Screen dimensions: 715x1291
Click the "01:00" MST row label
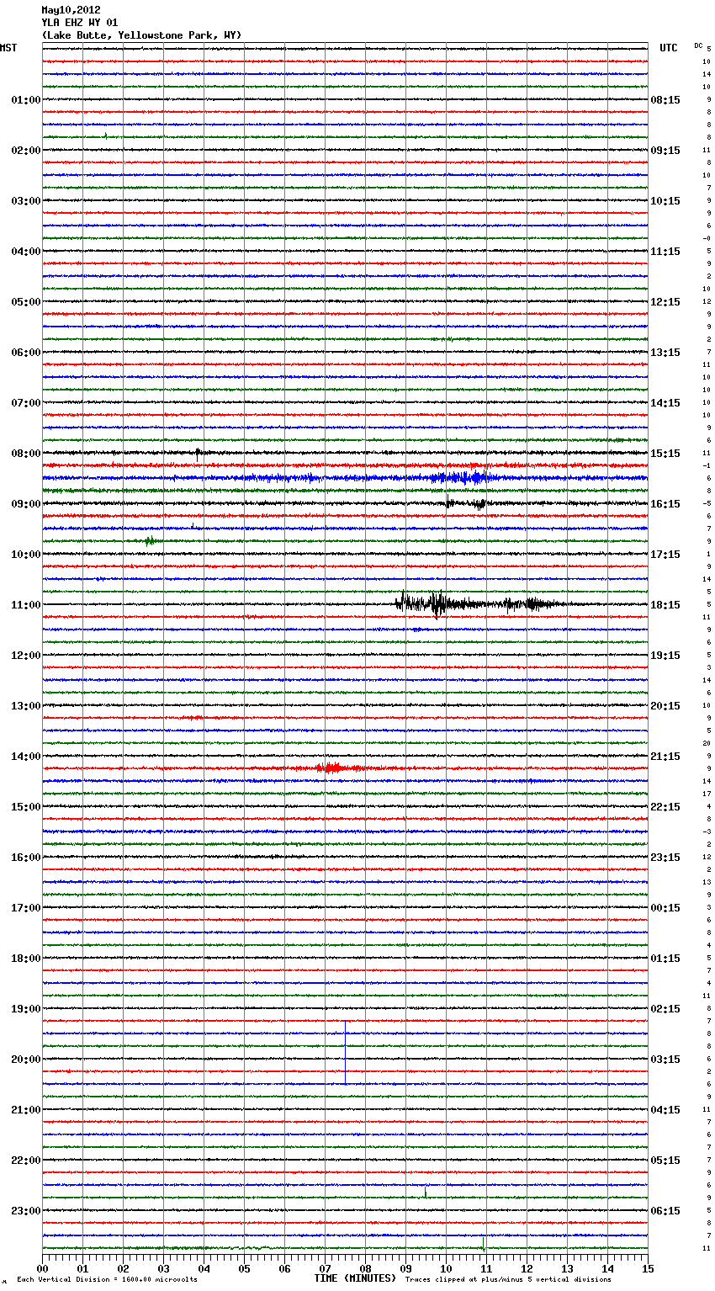26,100
